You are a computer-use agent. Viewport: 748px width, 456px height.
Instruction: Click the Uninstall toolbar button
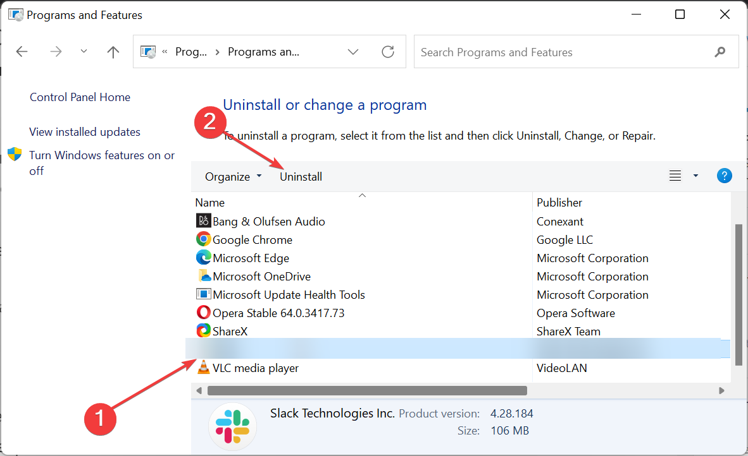(x=301, y=177)
